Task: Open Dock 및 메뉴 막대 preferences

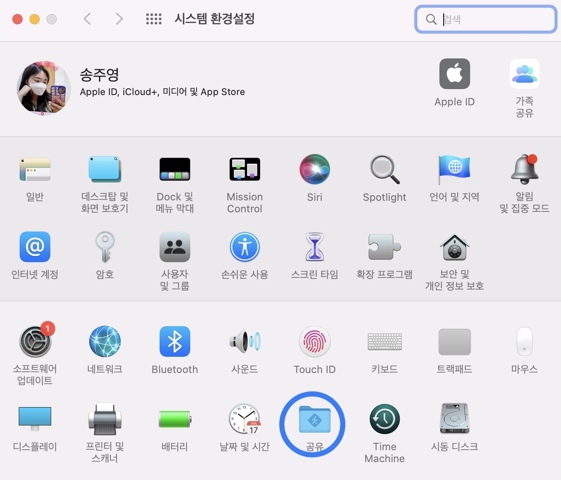Action: [175, 170]
